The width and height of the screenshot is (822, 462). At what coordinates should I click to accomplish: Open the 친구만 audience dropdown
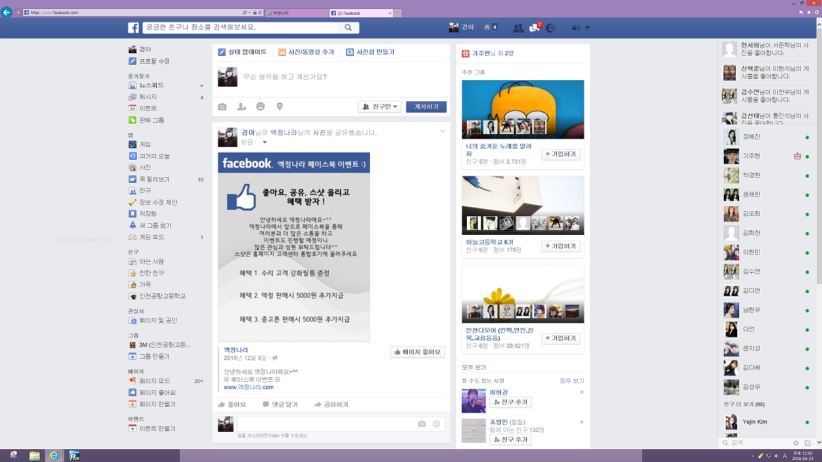380,107
